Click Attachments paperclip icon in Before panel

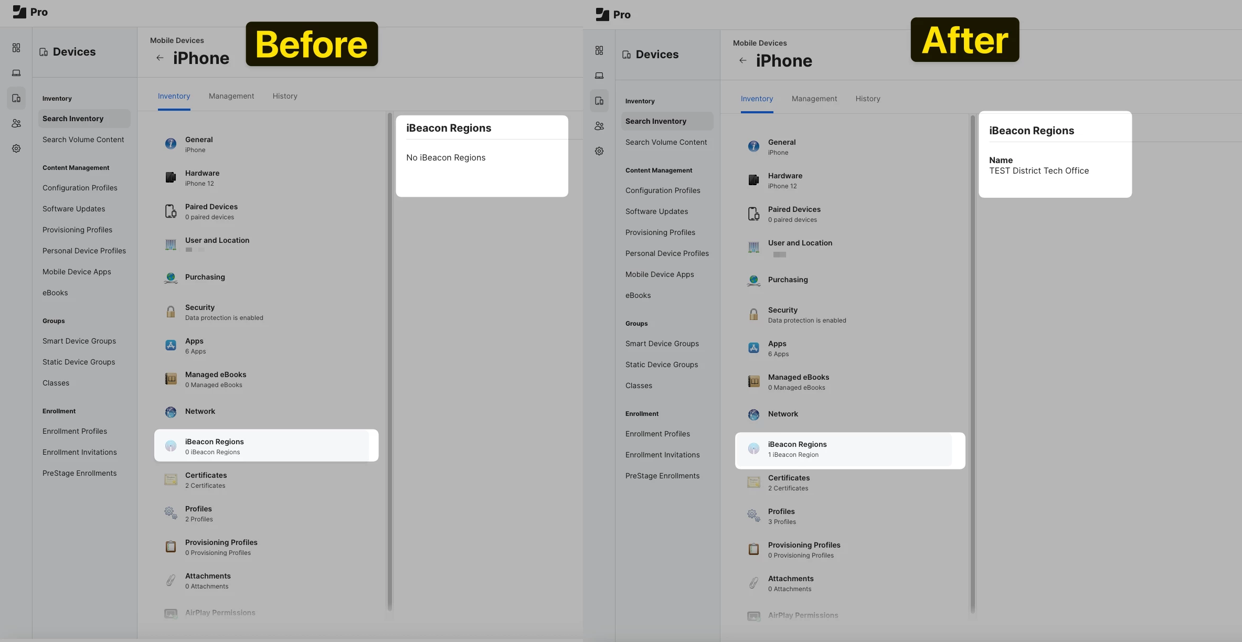tap(171, 580)
